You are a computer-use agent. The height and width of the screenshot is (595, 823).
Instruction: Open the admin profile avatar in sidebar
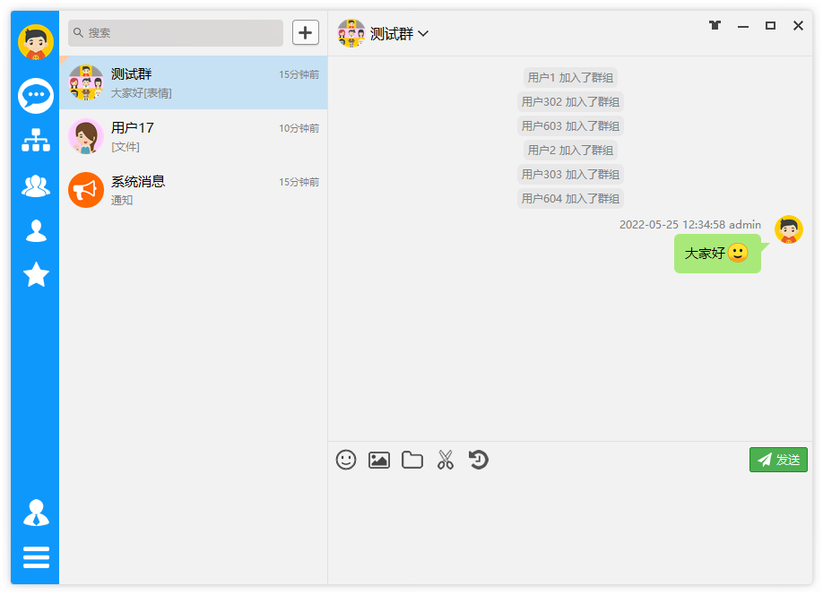click(x=36, y=42)
